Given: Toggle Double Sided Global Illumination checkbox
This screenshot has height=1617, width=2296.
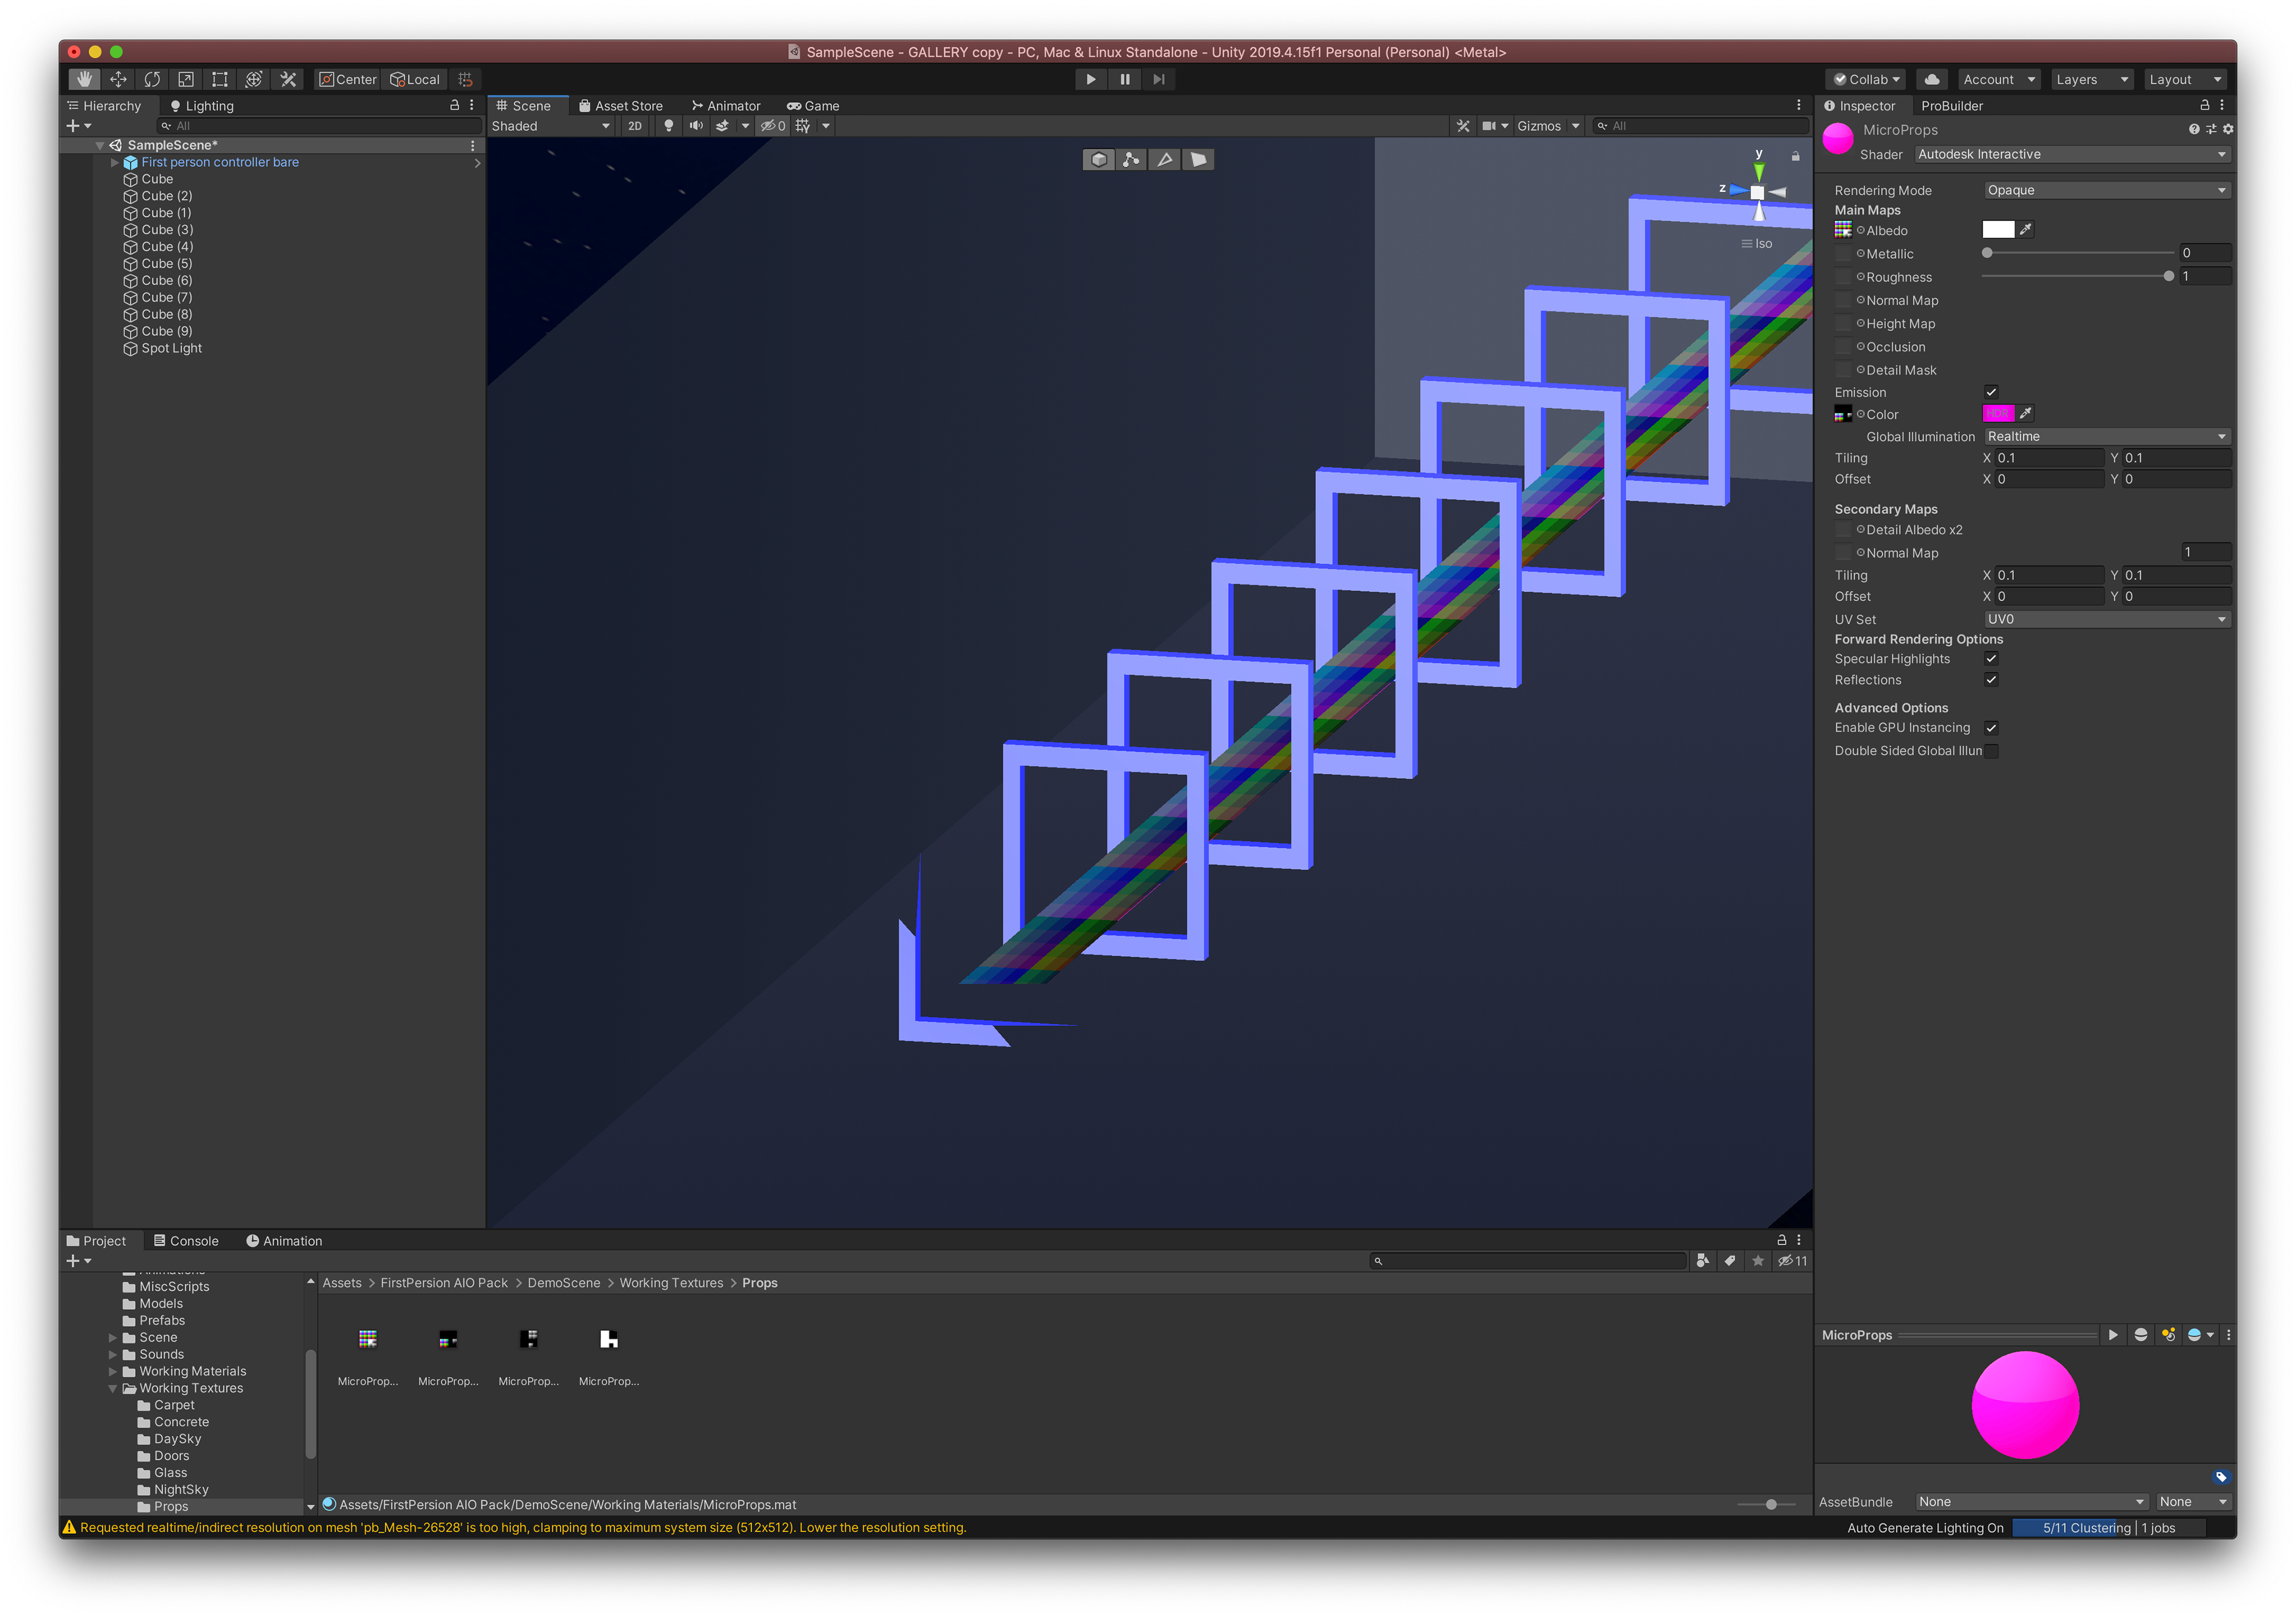Looking at the screenshot, I should point(1991,751).
